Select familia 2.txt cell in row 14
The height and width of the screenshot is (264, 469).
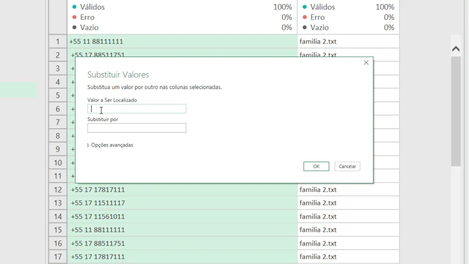[348, 217]
